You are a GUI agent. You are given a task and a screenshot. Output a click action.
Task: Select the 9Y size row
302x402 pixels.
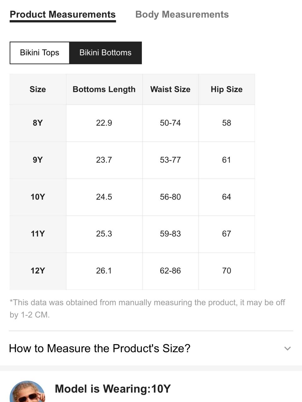click(x=132, y=160)
